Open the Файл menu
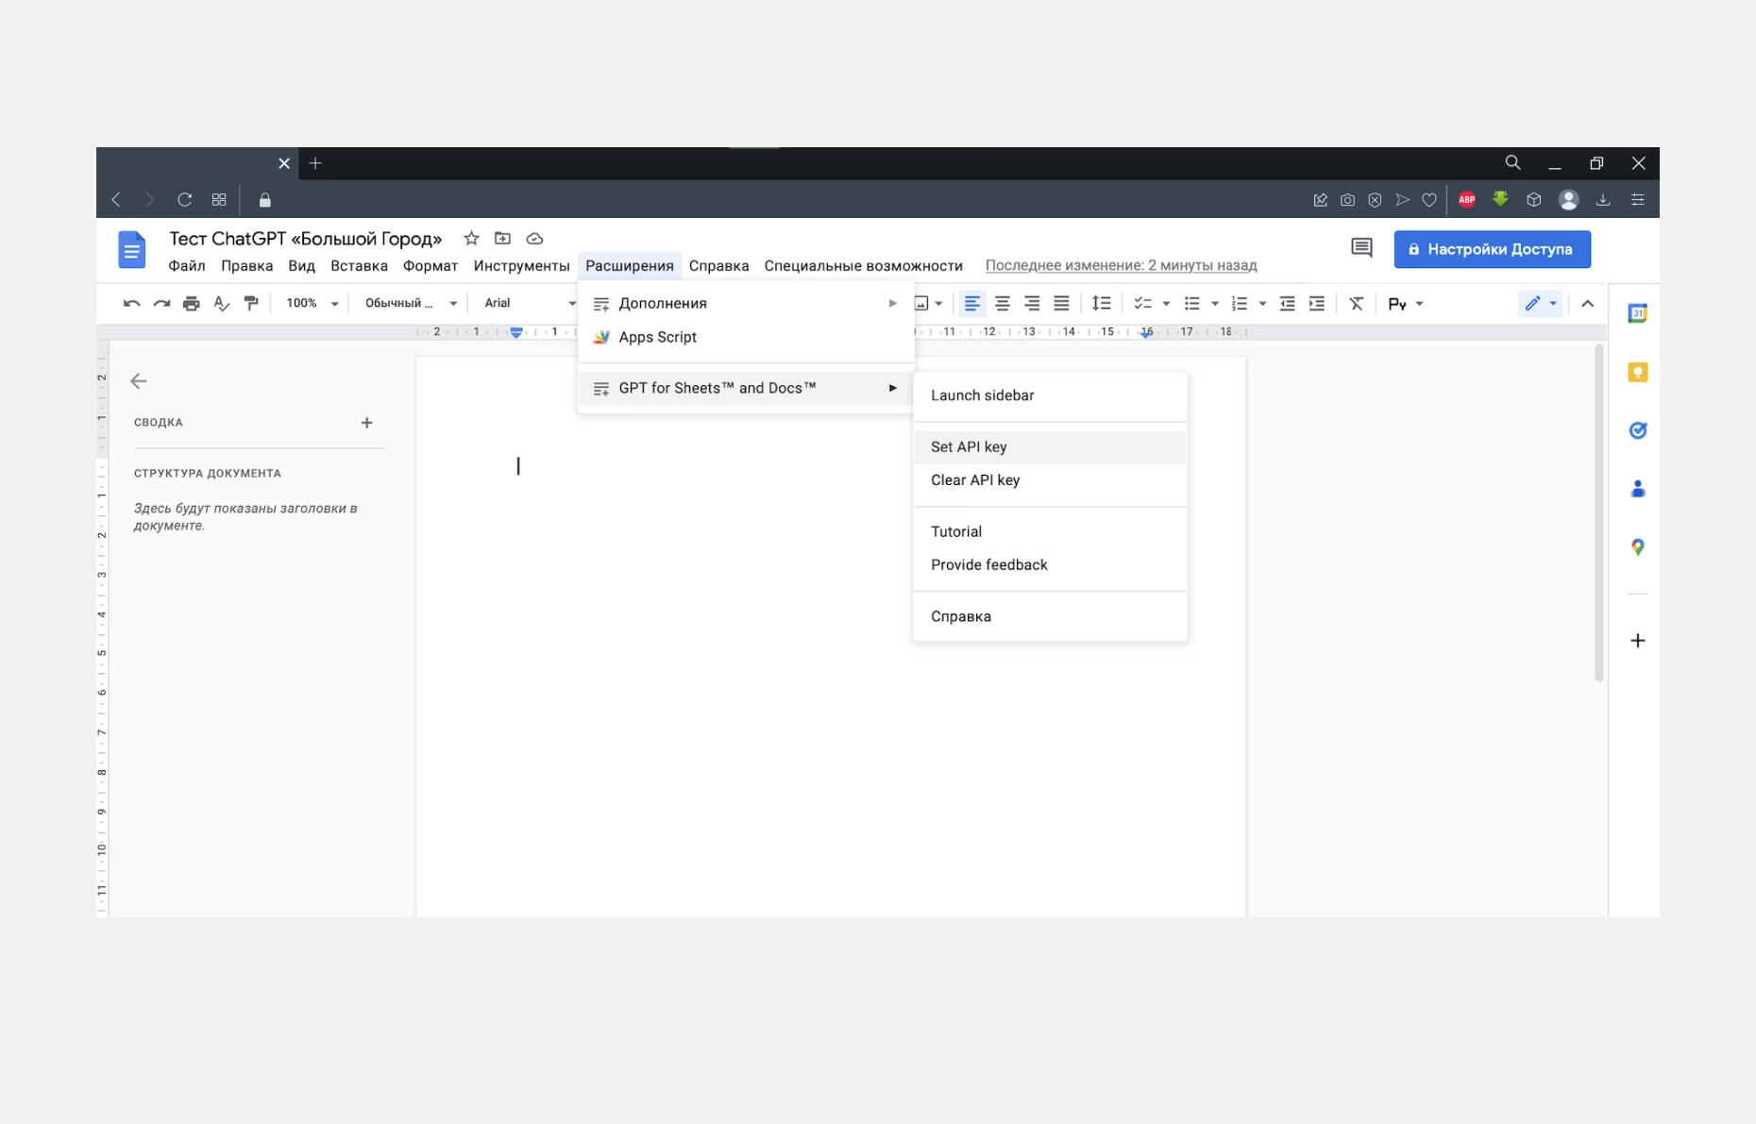The image size is (1756, 1124). click(187, 266)
